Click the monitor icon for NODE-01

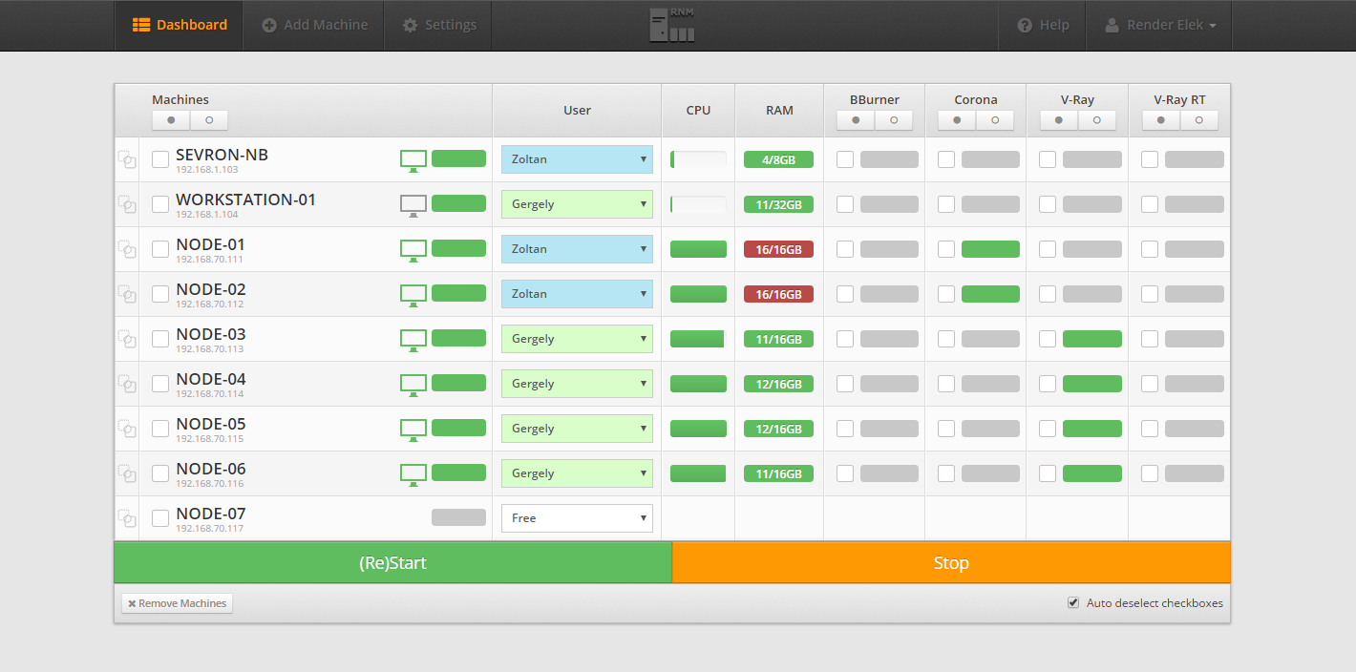[x=413, y=250]
